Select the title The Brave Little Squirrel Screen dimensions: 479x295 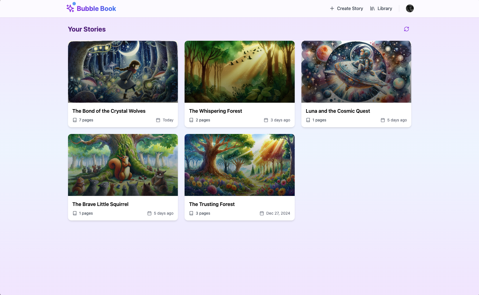coord(100,204)
